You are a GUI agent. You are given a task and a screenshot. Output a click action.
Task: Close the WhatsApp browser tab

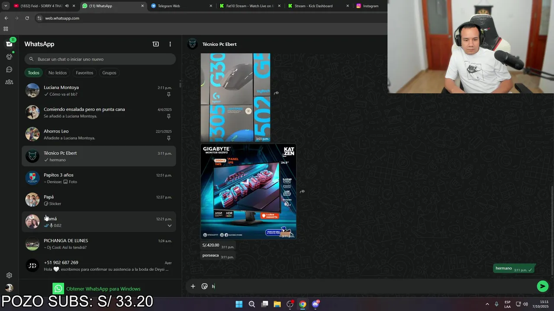(x=142, y=6)
